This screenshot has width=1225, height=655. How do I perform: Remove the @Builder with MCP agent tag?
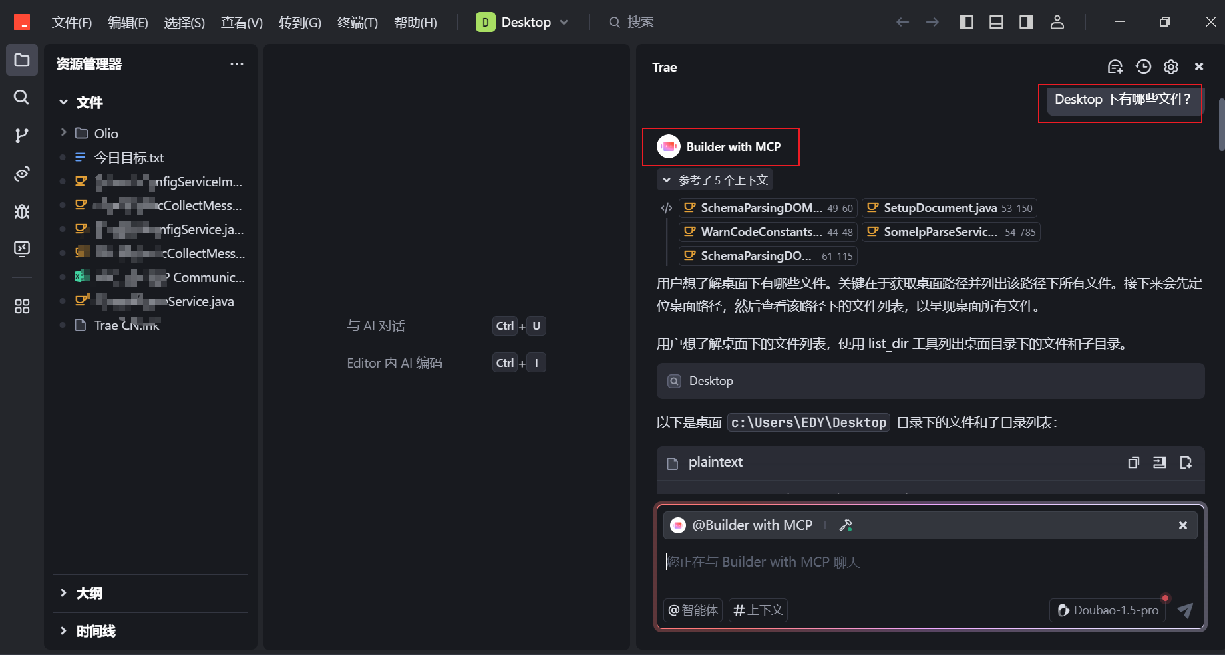pos(1183,525)
